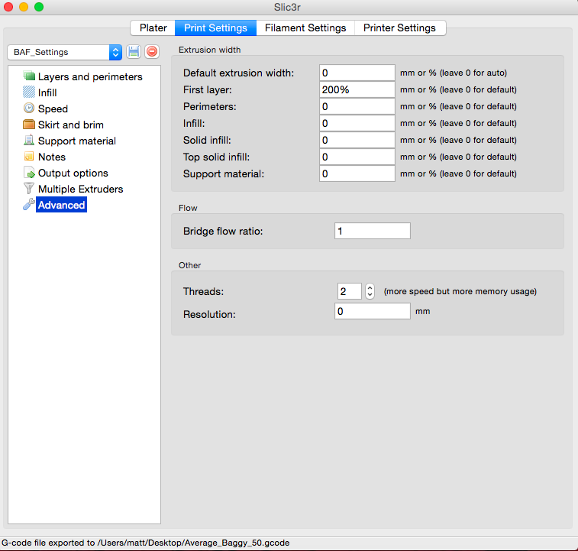
Task: Click the Notes icon in sidebar
Action: click(x=29, y=157)
